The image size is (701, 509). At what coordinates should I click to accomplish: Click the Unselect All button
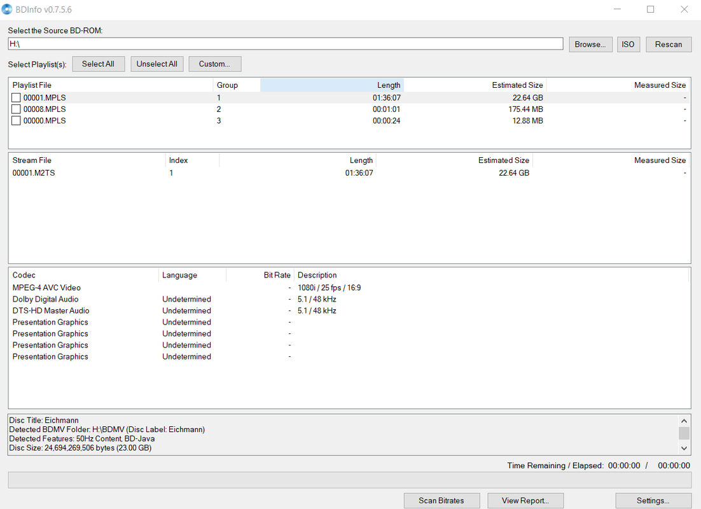point(156,64)
